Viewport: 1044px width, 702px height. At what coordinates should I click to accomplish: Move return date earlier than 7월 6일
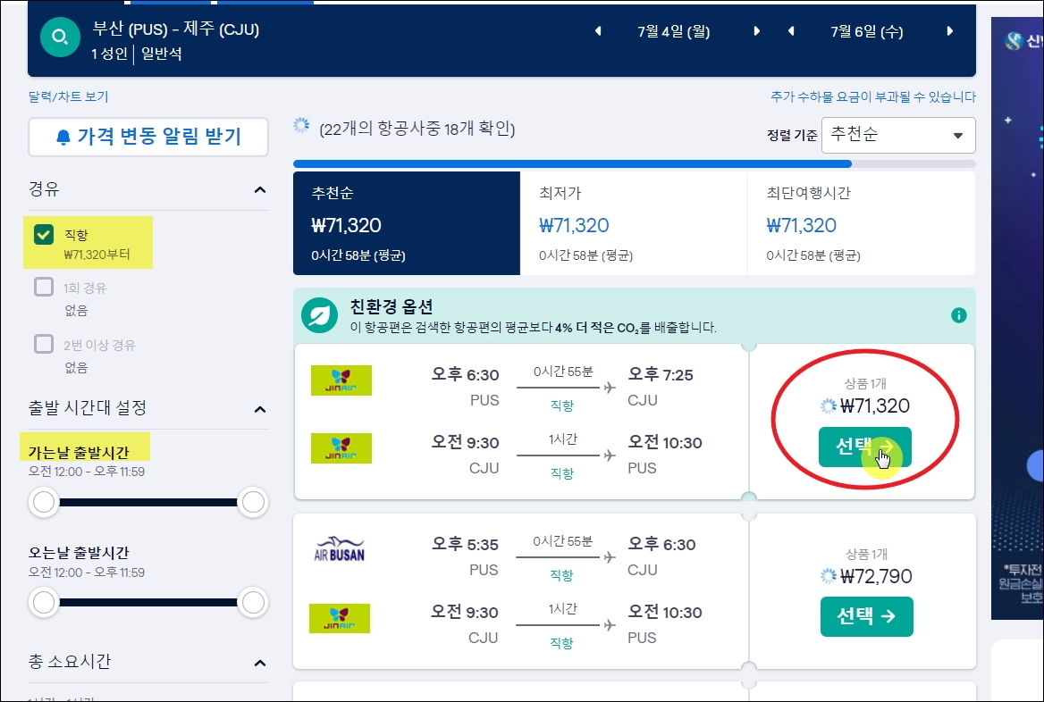pos(791,31)
